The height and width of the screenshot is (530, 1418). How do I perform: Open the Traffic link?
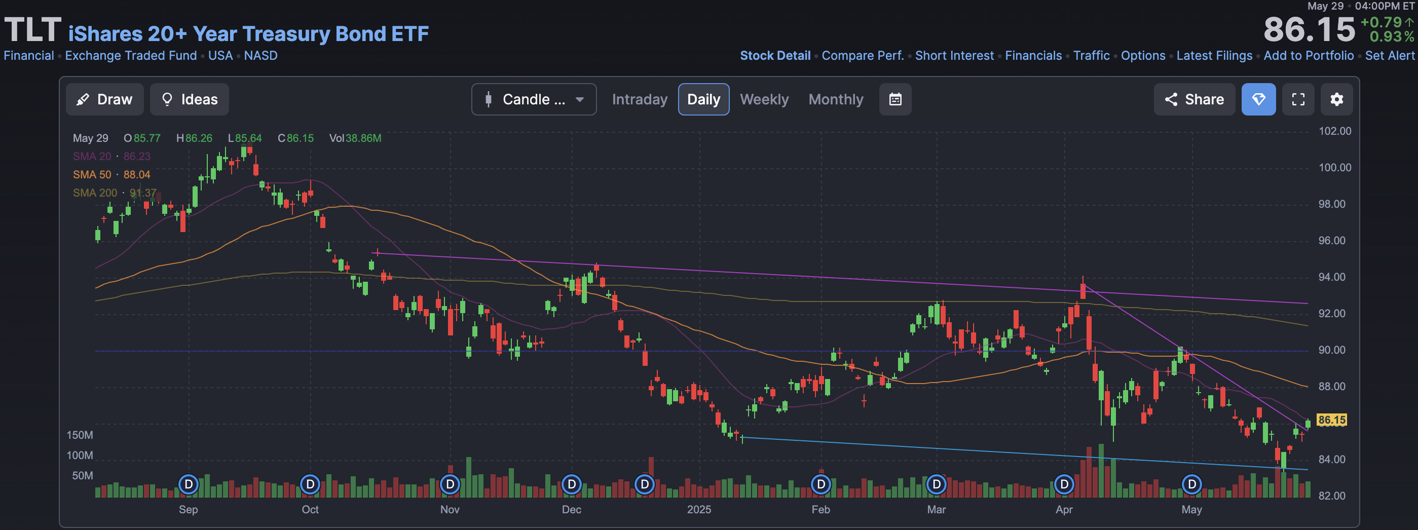coord(1091,56)
